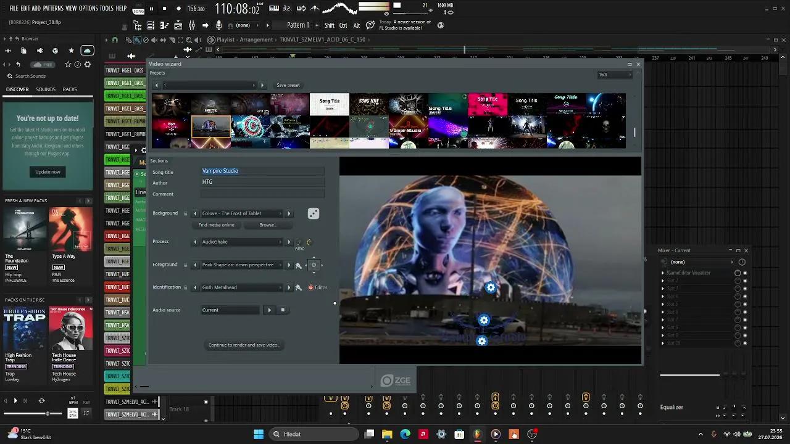Click the middle gear handle on video preview
790x444 pixels.
pyautogui.click(x=484, y=320)
